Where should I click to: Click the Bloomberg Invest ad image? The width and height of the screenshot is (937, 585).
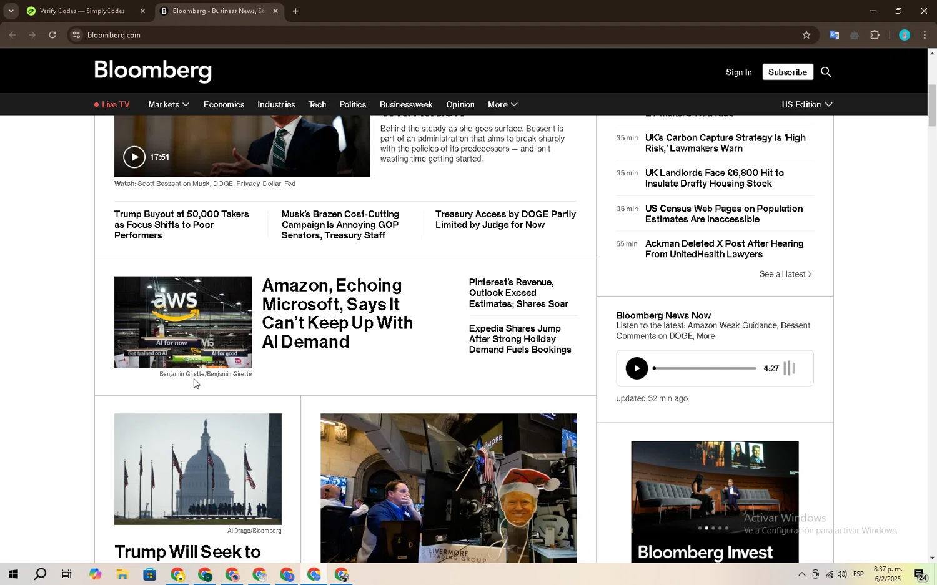pyautogui.click(x=715, y=502)
